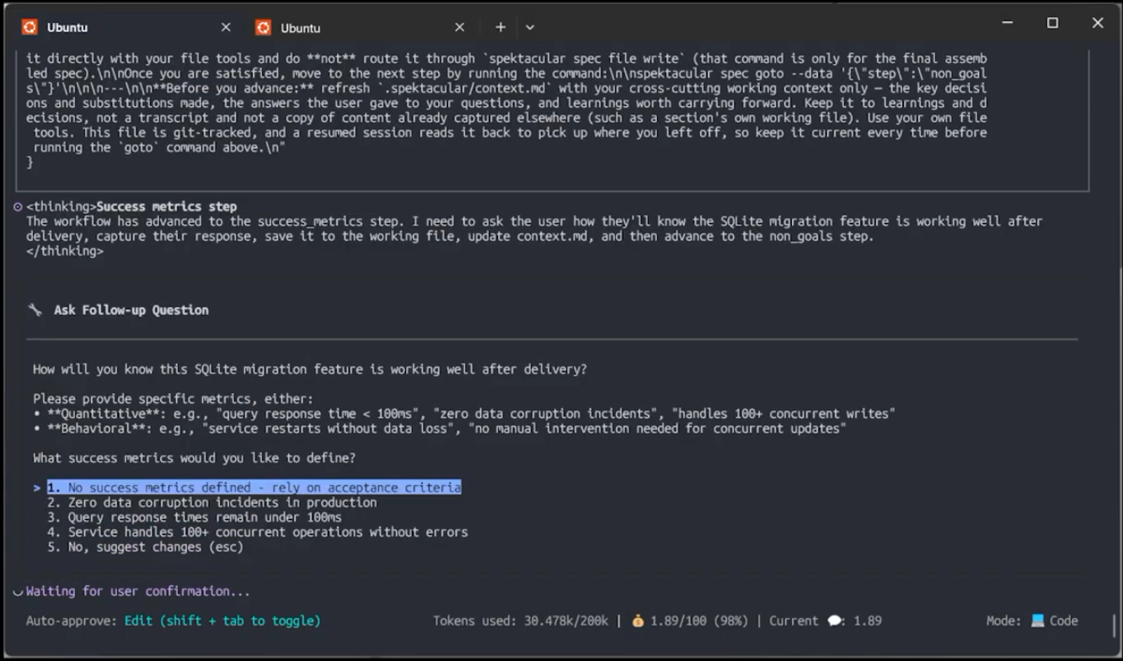Minimize the terminal window
The height and width of the screenshot is (661, 1123).
[1008, 23]
